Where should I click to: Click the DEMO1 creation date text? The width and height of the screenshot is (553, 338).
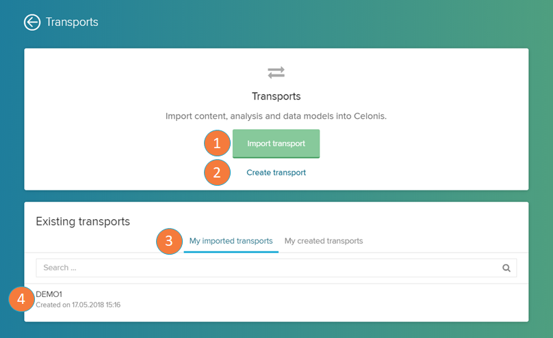(x=78, y=305)
